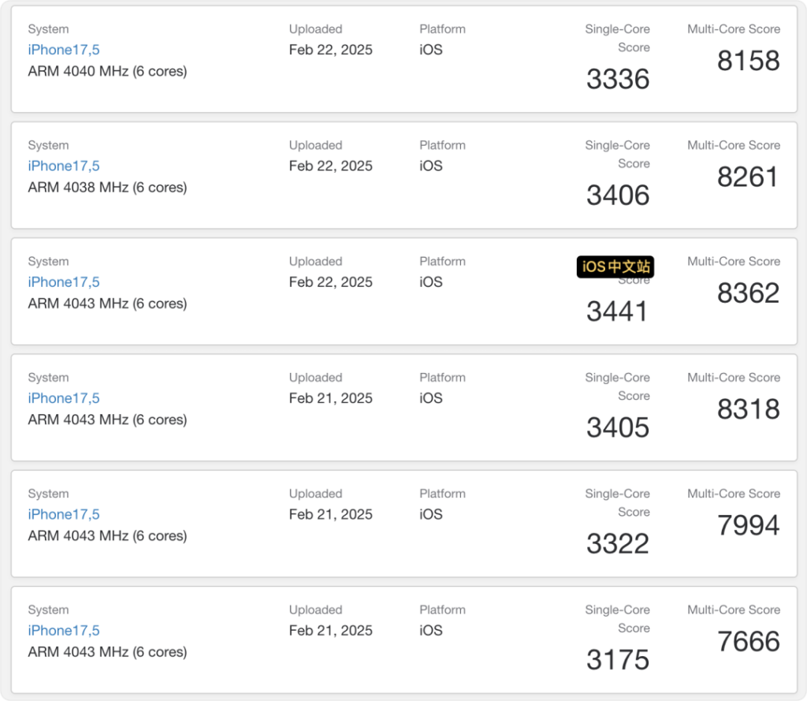Viewport: 807px width, 701px height.
Task: Click the single-core score 3406
Action: click(618, 195)
